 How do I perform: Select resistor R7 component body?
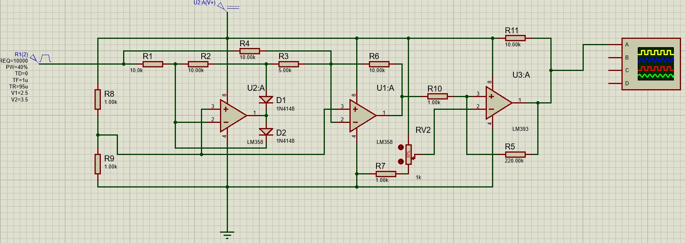(386, 174)
